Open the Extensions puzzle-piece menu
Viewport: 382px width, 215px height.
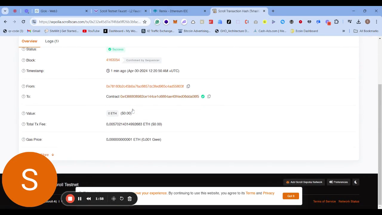point(336,22)
